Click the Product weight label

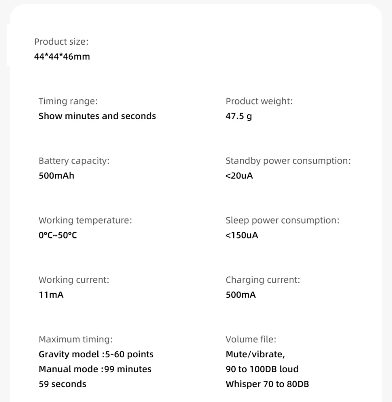259,101
